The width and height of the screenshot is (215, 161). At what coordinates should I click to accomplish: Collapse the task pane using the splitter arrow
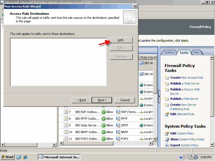[x=159, y=96]
